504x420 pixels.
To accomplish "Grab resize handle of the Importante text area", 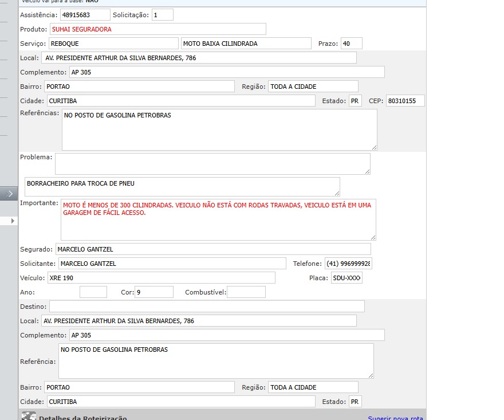I will tap(373, 237).
